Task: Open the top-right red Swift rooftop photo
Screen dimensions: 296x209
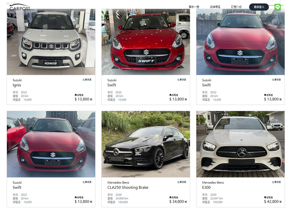Action: (240, 42)
